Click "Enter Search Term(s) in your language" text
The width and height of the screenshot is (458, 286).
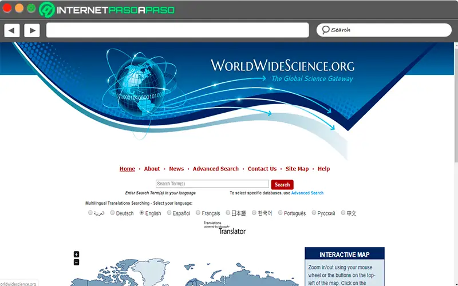click(160, 193)
